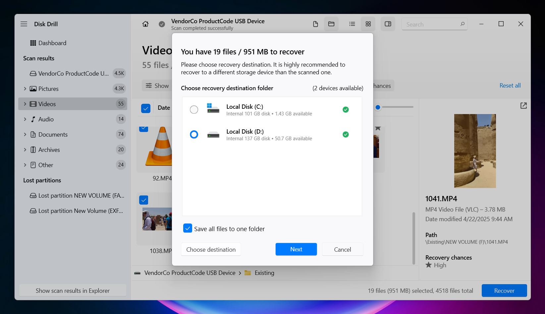This screenshot has width=545, height=314.
Task: Click VendorCo ProductCode USB Device breadcrumb
Action: point(190,273)
